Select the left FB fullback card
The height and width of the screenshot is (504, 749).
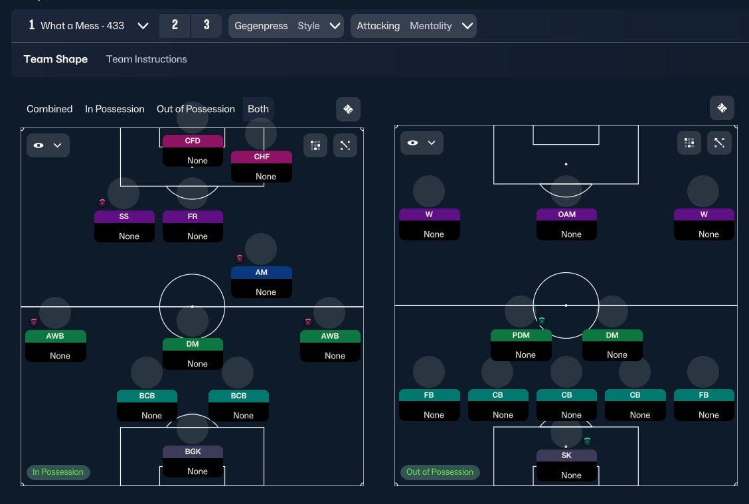[x=430, y=404]
